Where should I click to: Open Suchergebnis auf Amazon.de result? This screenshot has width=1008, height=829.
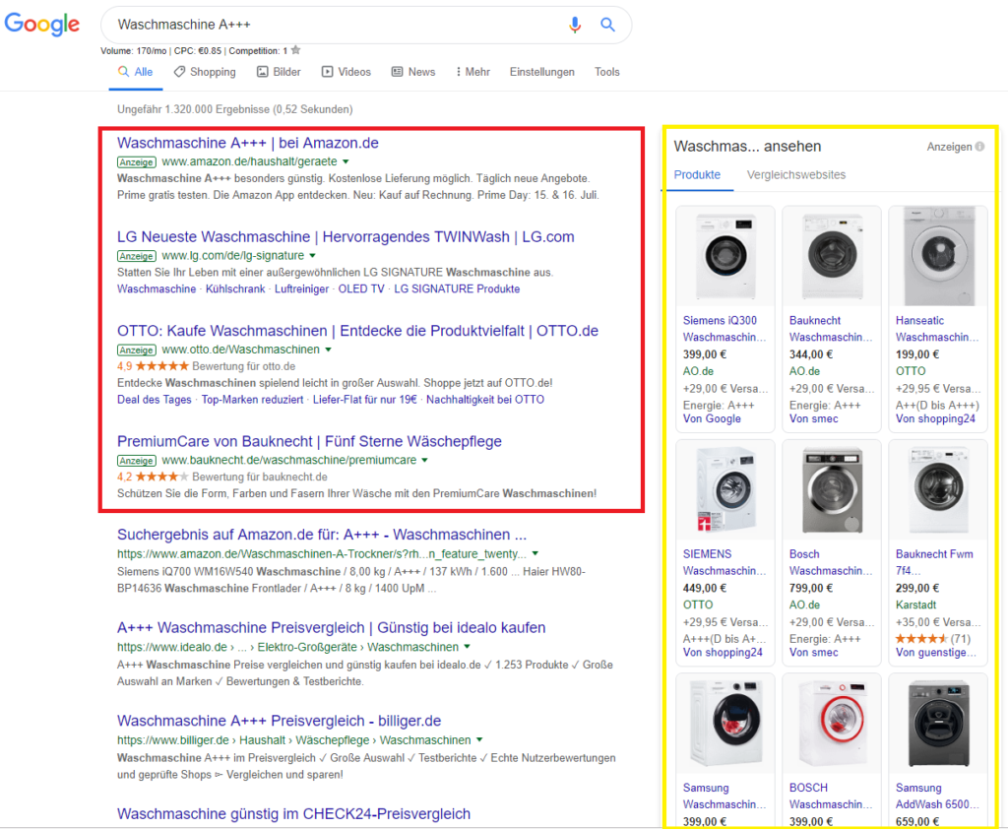(322, 535)
